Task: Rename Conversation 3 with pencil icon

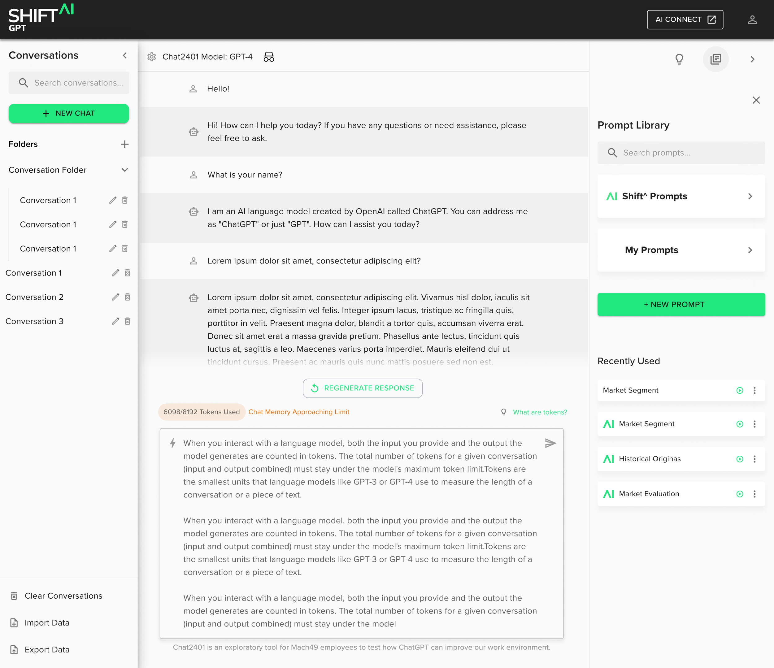Action: pyautogui.click(x=115, y=321)
